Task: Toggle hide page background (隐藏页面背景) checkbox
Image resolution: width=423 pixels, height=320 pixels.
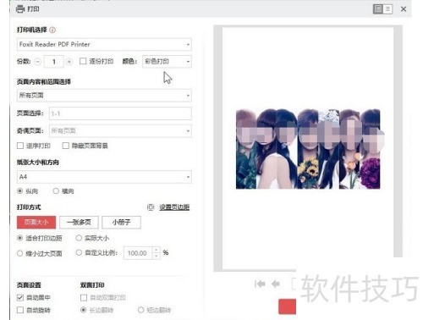Action: 66,146
